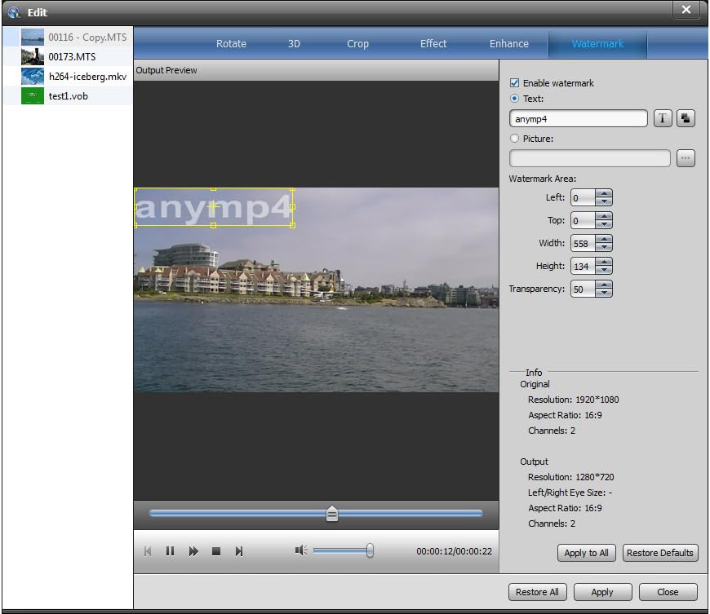Select h264-iceberg.mkv in the file list

(x=87, y=77)
